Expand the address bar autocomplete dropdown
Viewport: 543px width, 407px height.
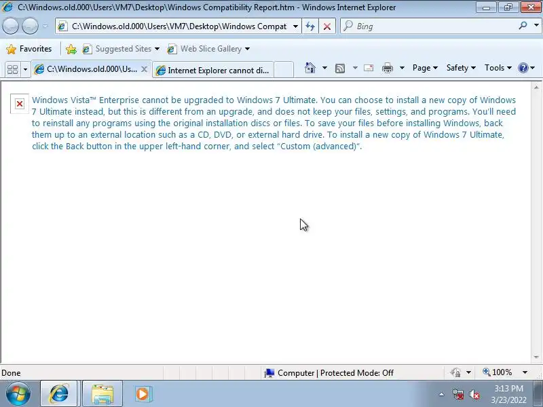pyautogui.click(x=295, y=26)
